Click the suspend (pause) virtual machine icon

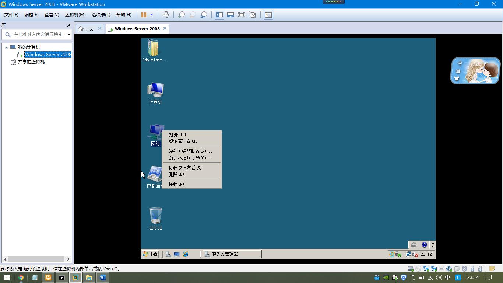(x=144, y=15)
